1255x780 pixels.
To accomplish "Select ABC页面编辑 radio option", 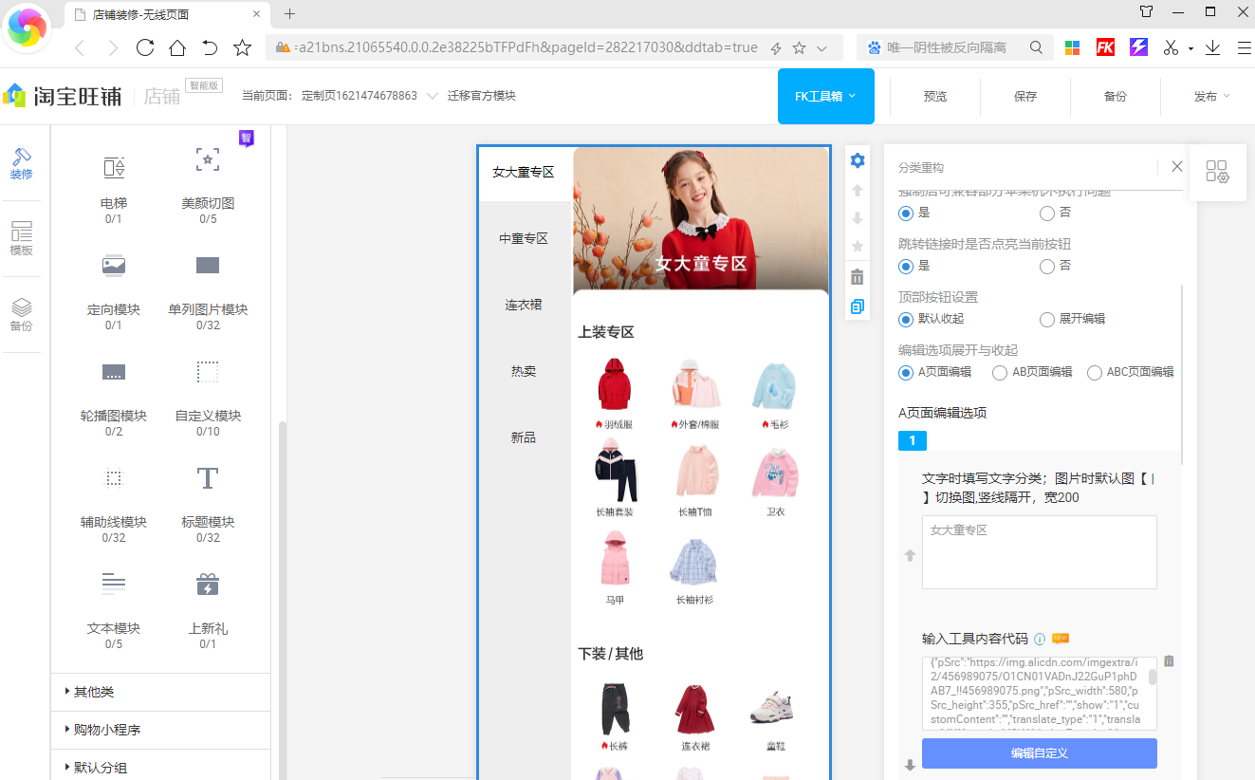I will click(x=1094, y=372).
